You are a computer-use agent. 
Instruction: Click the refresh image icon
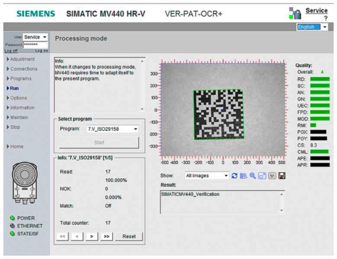[234, 176]
